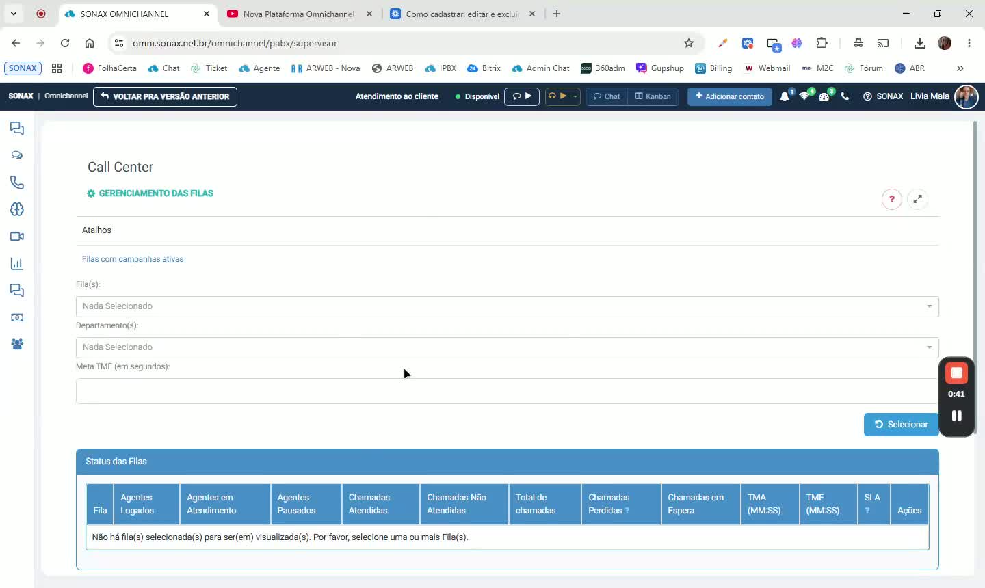
Task: Toggle the chat play control in header
Action: click(522, 96)
